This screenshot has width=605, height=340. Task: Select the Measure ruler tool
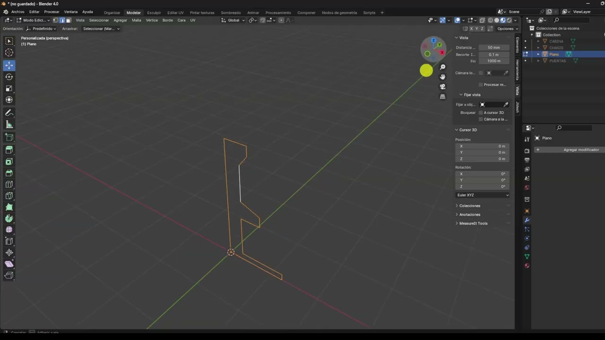9,125
